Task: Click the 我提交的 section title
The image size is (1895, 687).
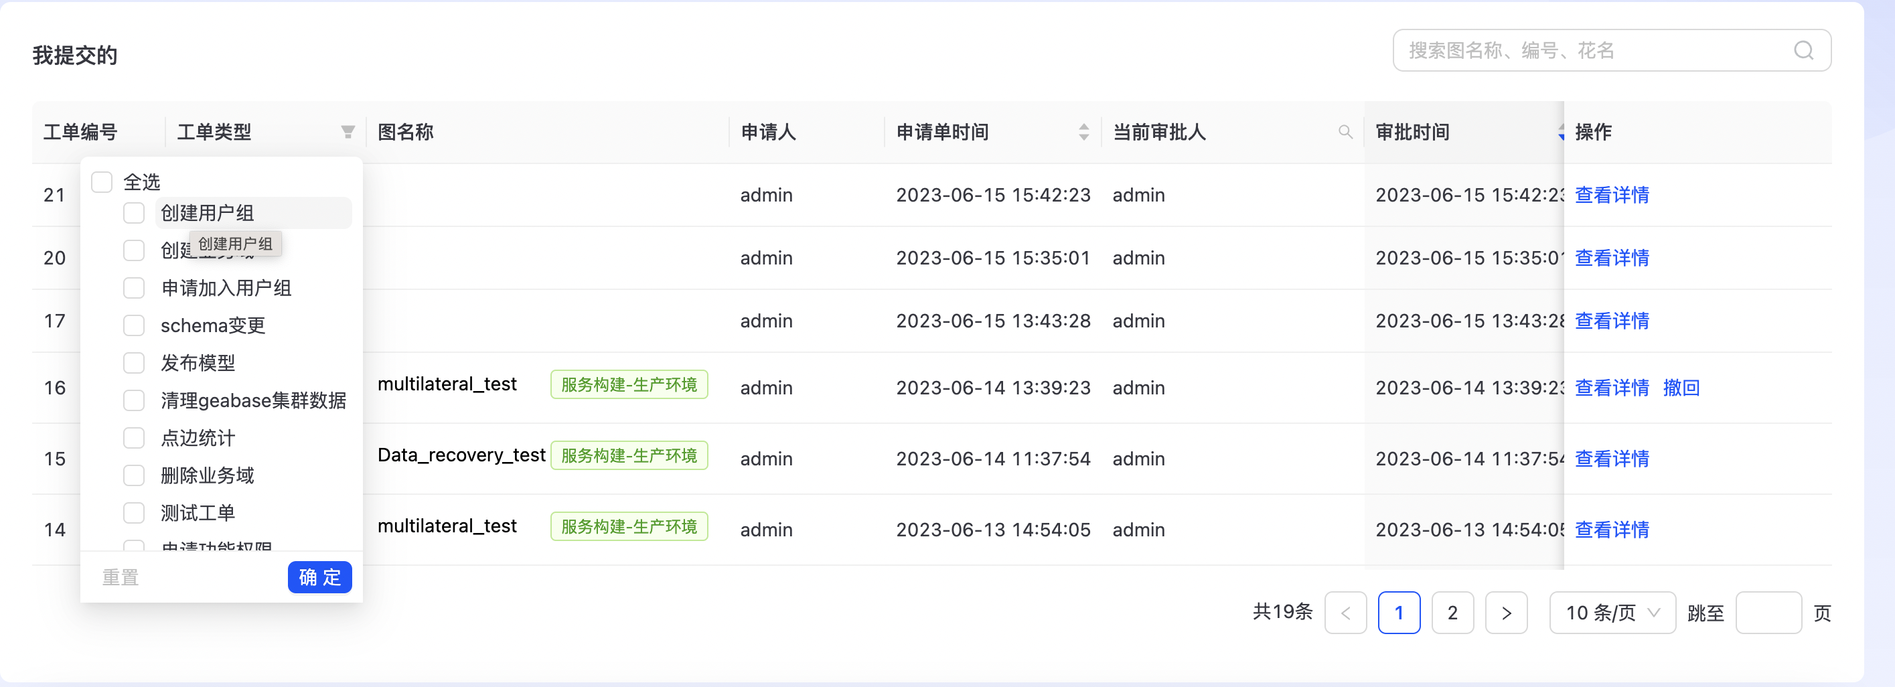Action: click(74, 55)
